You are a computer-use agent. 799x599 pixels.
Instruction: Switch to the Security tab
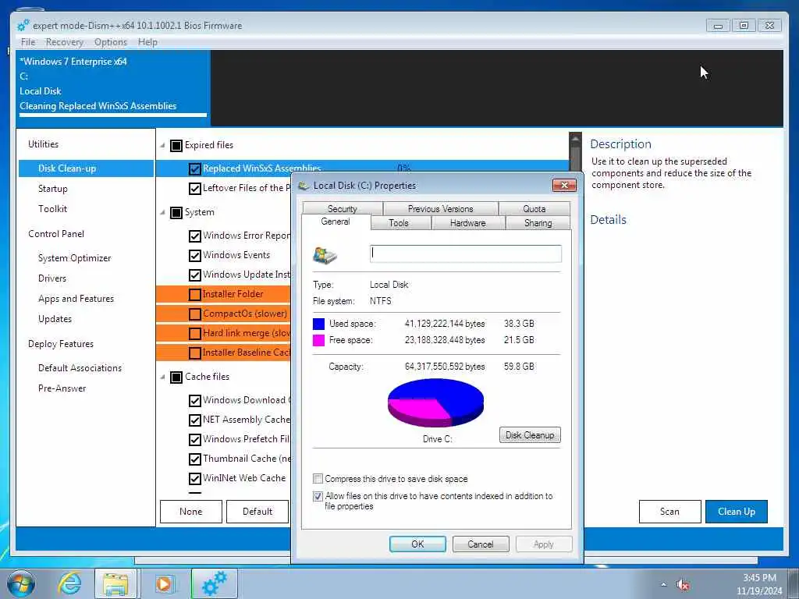(x=343, y=208)
